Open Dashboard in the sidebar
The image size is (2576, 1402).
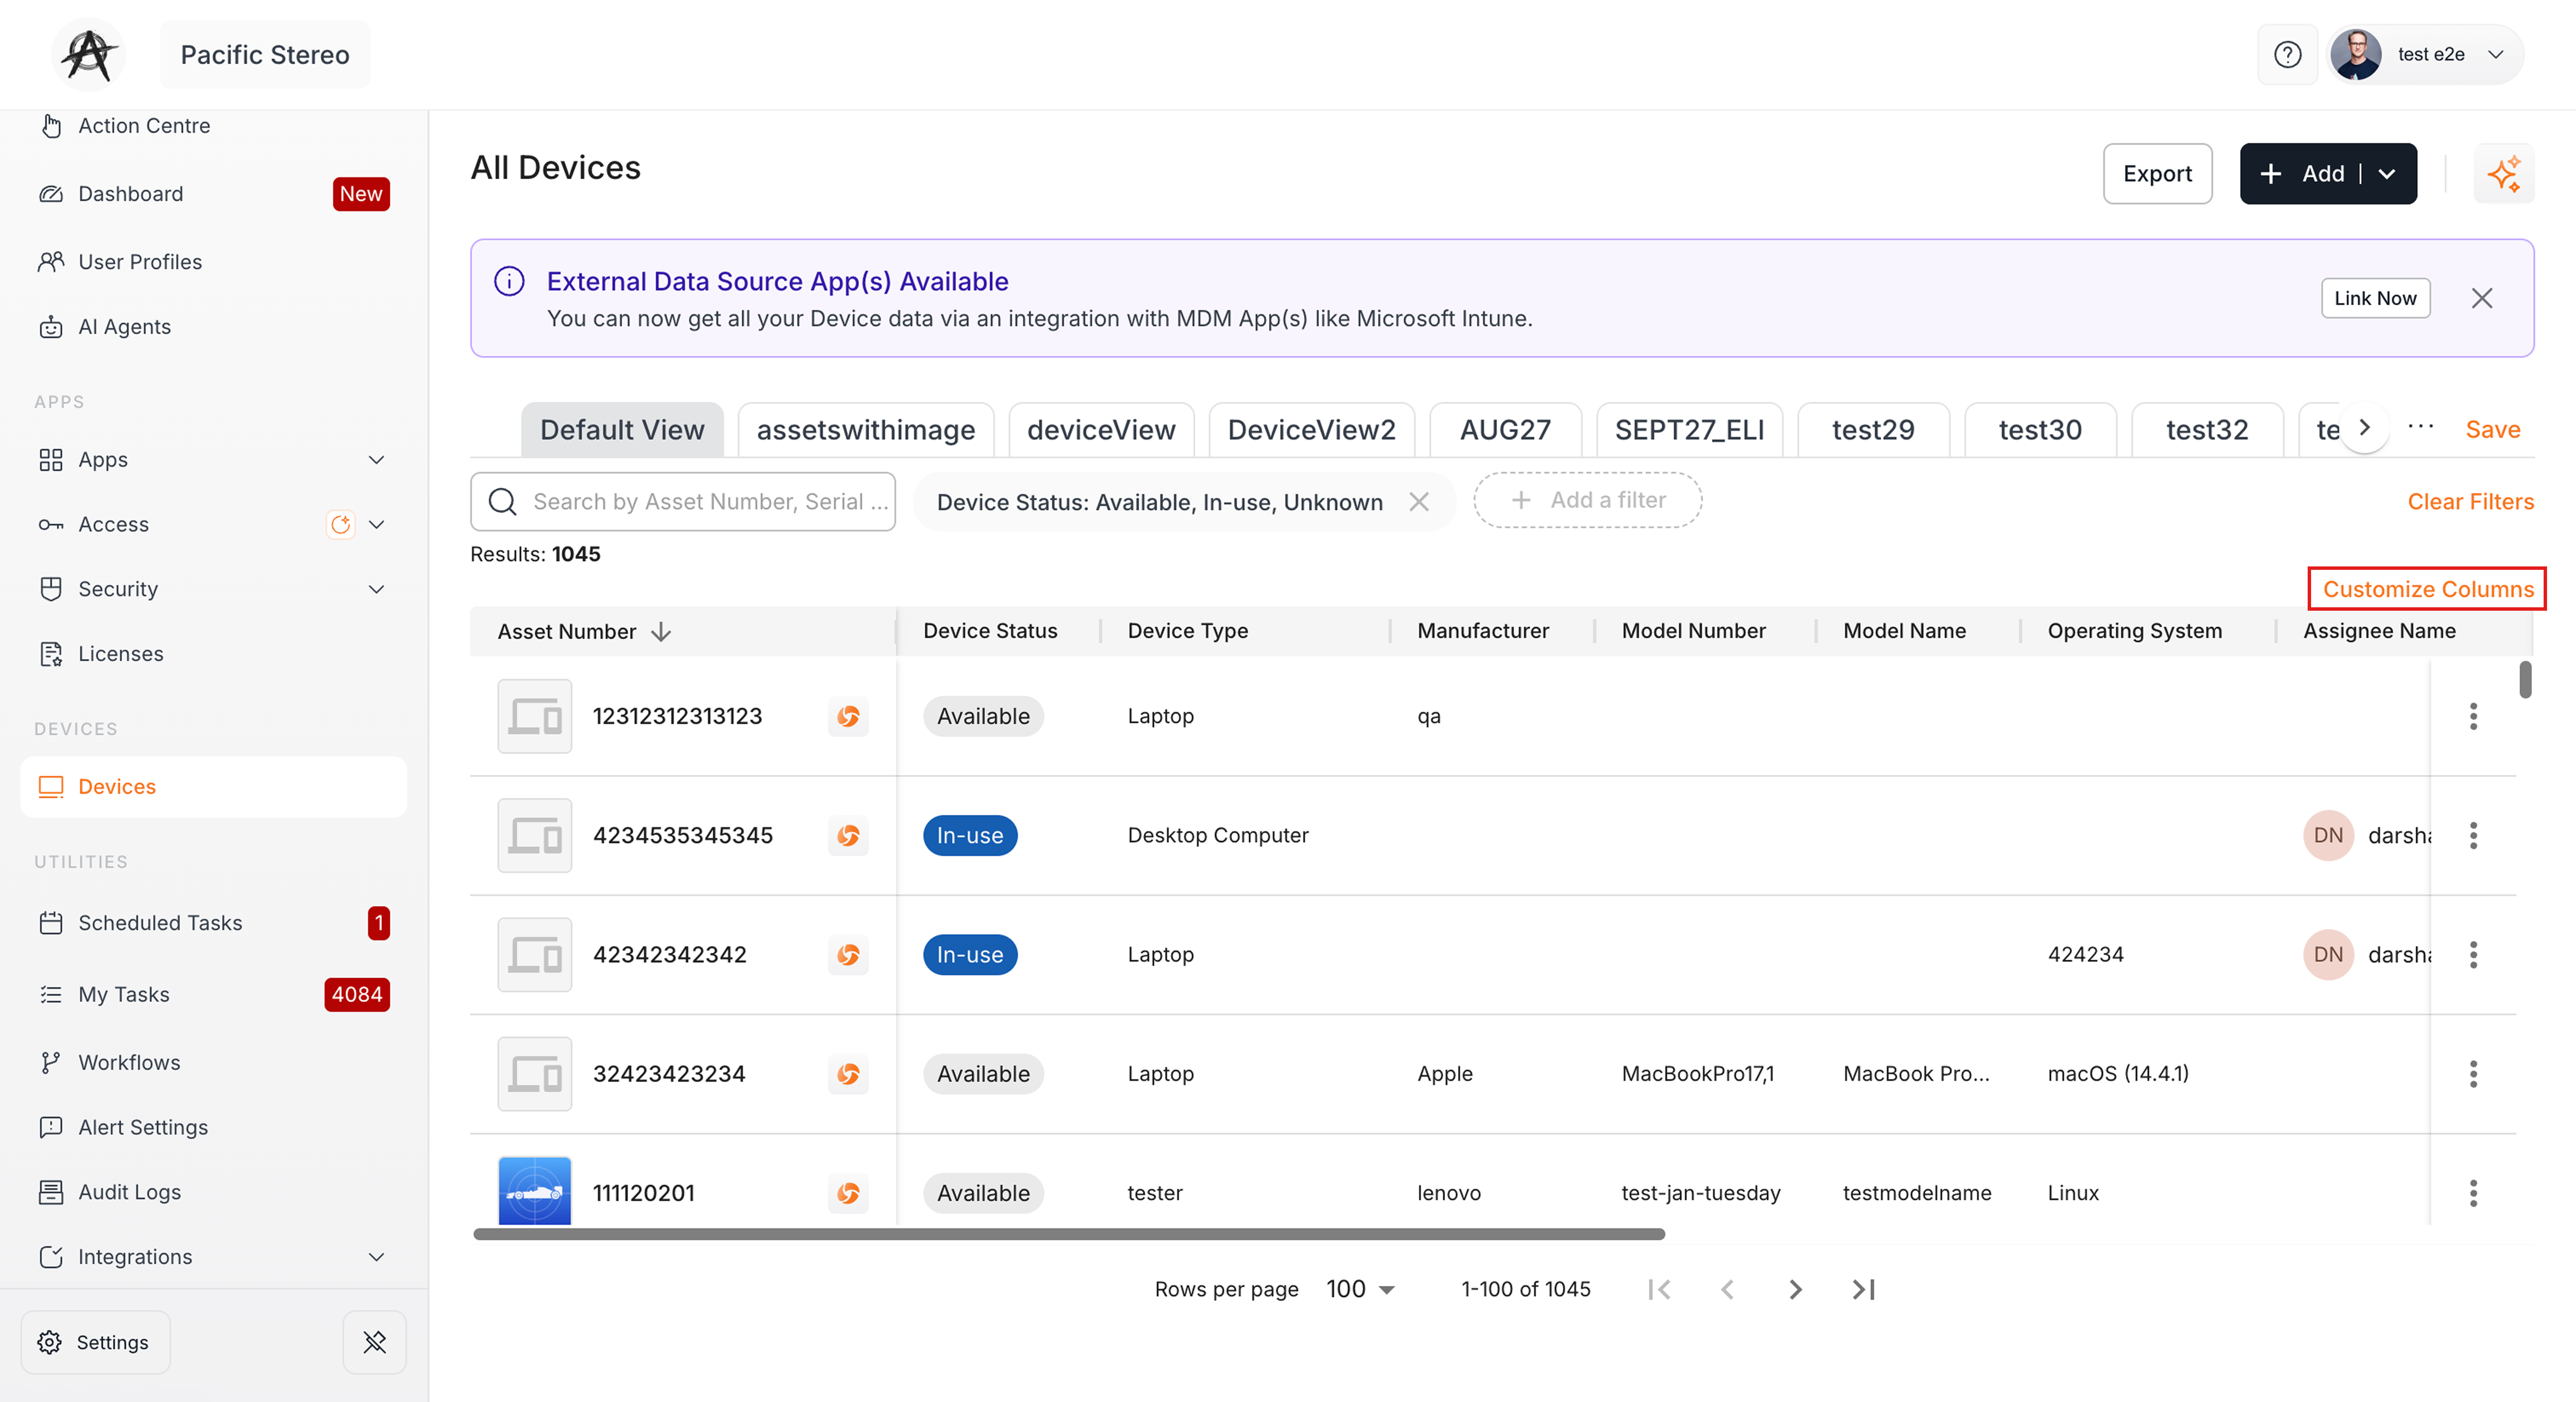tap(214, 194)
